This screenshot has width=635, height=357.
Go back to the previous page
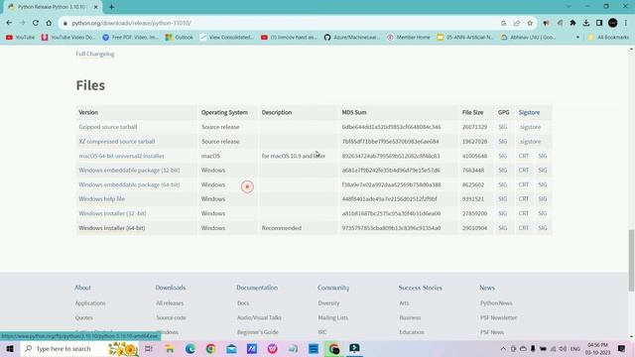tap(9, 23)
